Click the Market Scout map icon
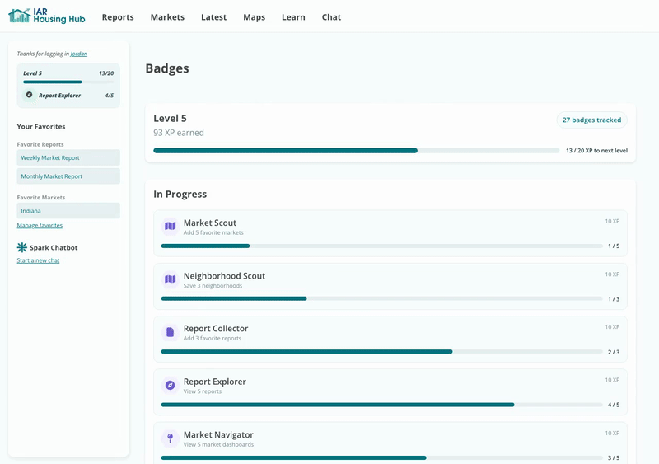This screenshot has height=464, width=659. 171,227
